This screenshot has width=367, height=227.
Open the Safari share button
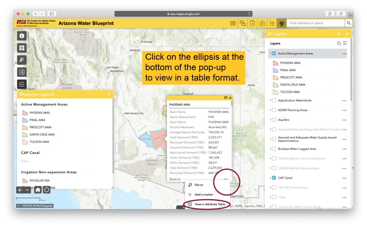coord(330,14)
